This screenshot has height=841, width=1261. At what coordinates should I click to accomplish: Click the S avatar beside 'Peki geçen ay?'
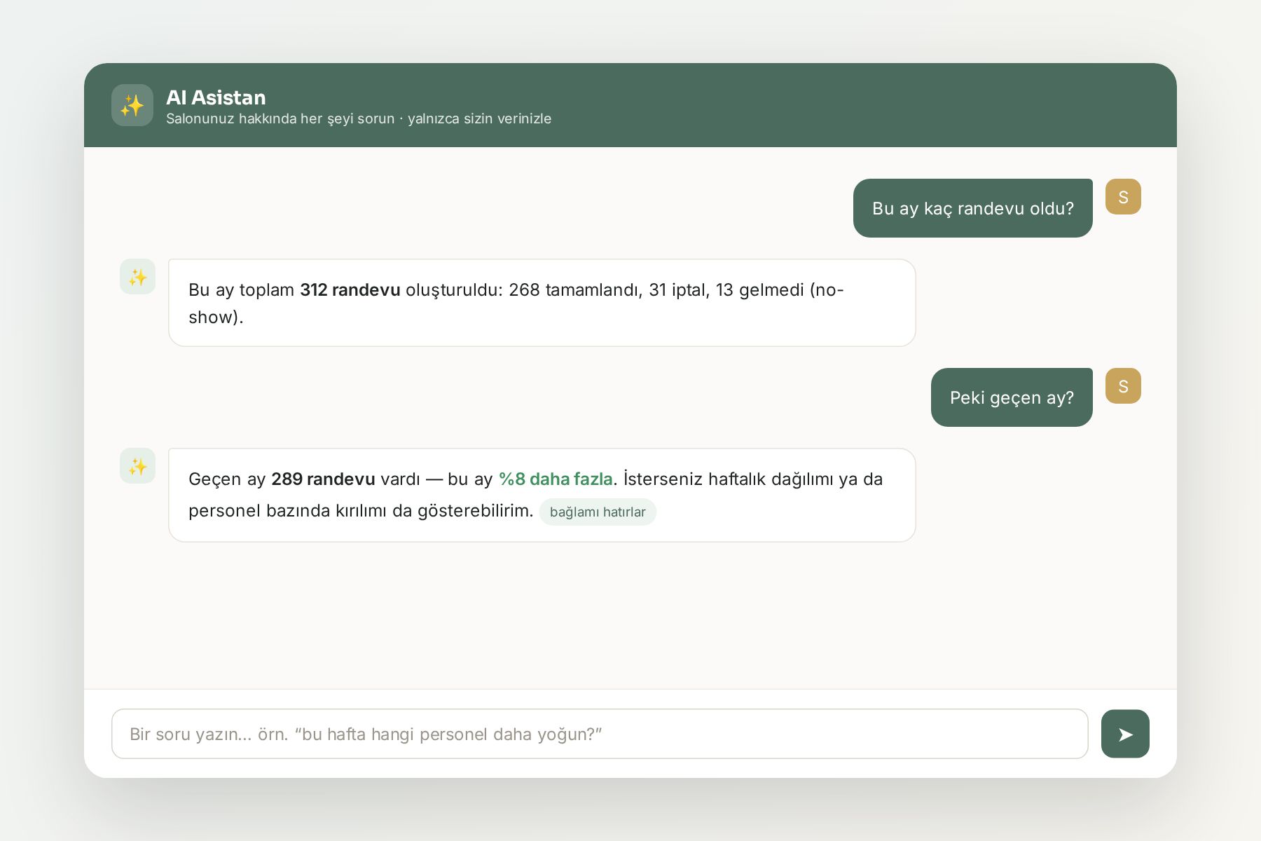coord(1123,386)
